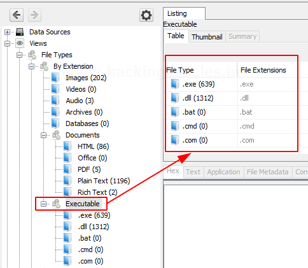Collapse the Executable tree node

[43, 204]
